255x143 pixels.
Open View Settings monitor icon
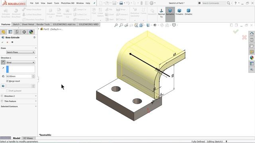tap(174, 25)
